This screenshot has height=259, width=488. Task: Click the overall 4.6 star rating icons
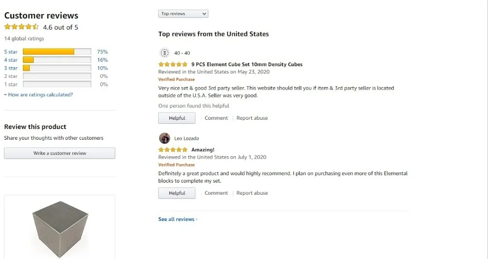point(21,27)
